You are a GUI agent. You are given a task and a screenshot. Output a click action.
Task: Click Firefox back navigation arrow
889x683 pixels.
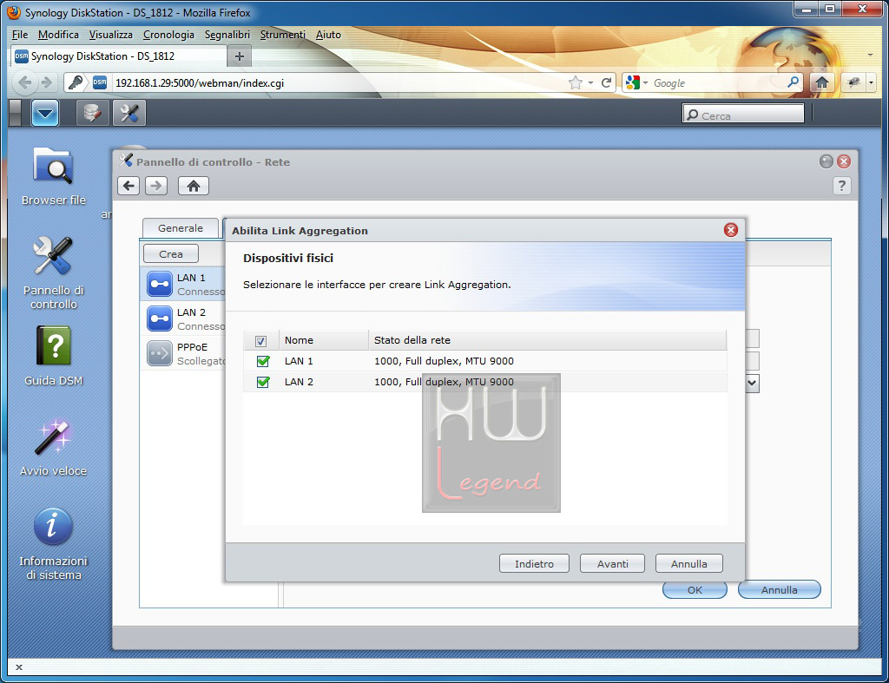[25, 82]
